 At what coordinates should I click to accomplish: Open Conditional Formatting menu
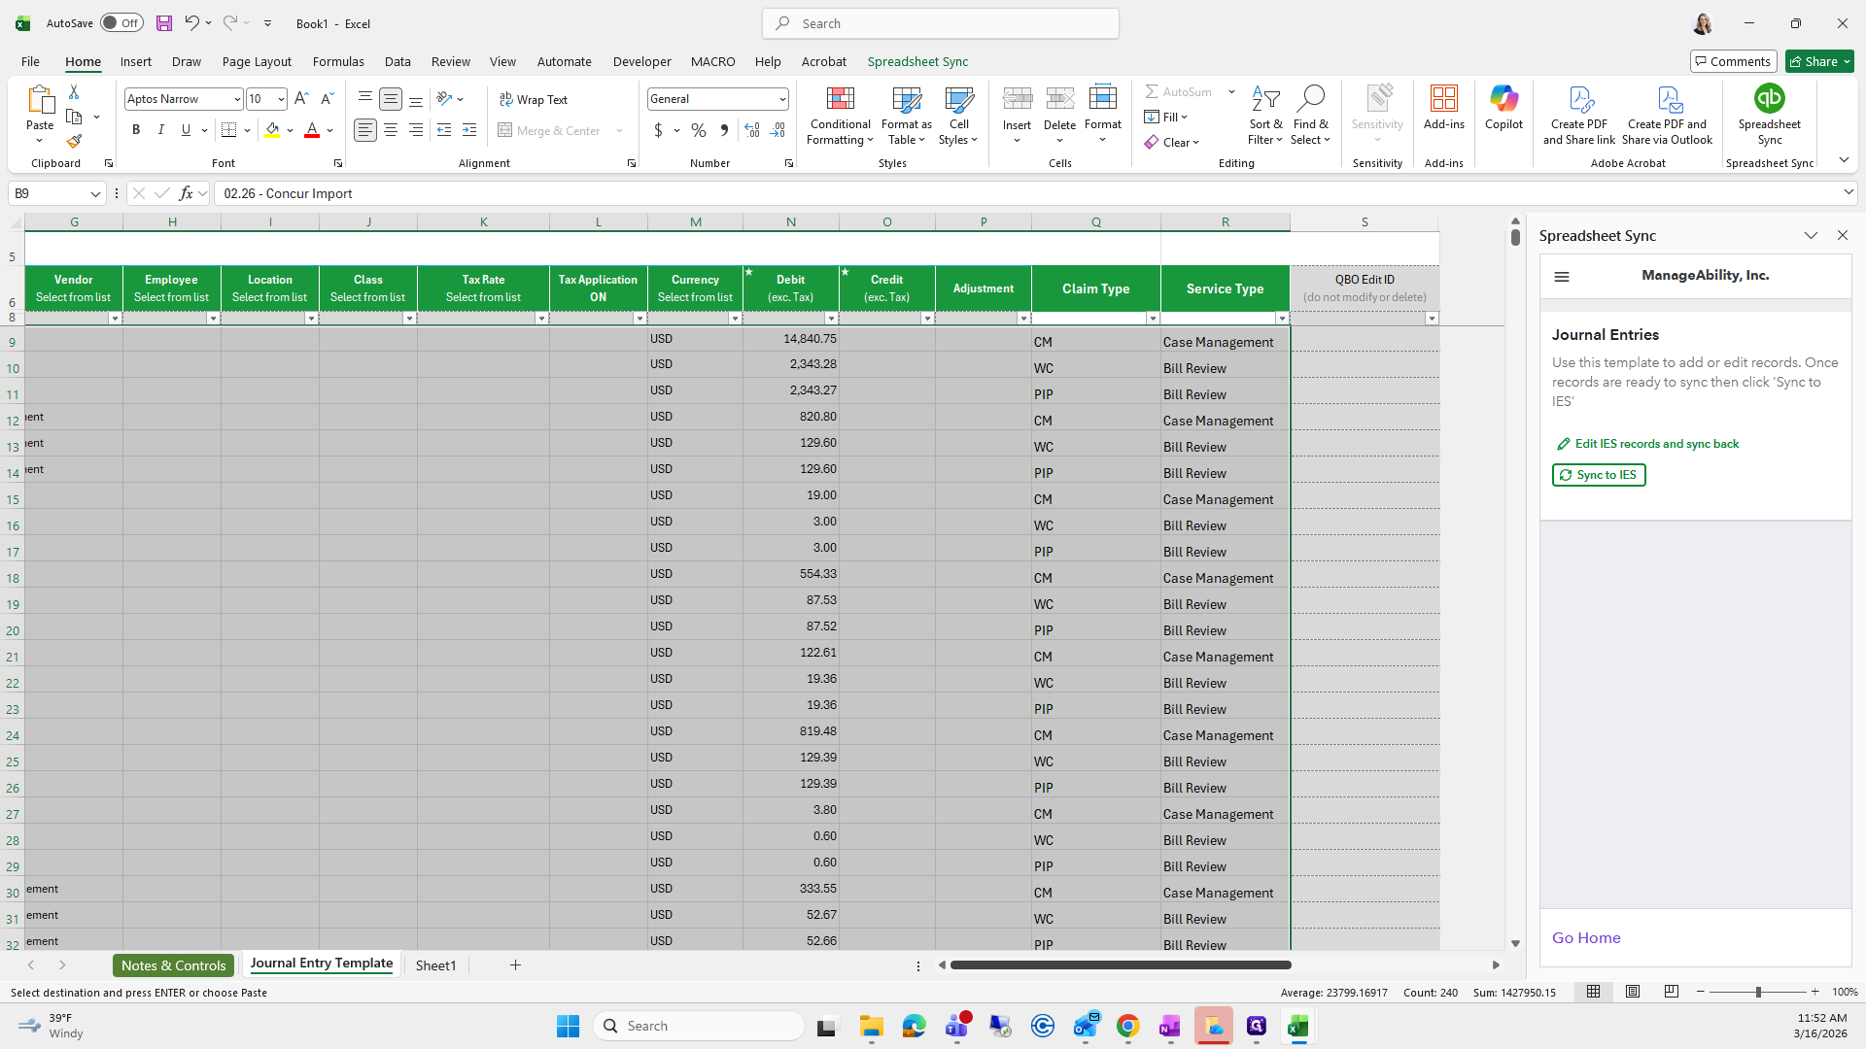pyautogui.click(x=840, y=117)
